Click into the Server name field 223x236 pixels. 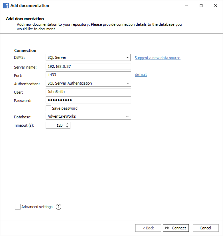tap(88, 66)
